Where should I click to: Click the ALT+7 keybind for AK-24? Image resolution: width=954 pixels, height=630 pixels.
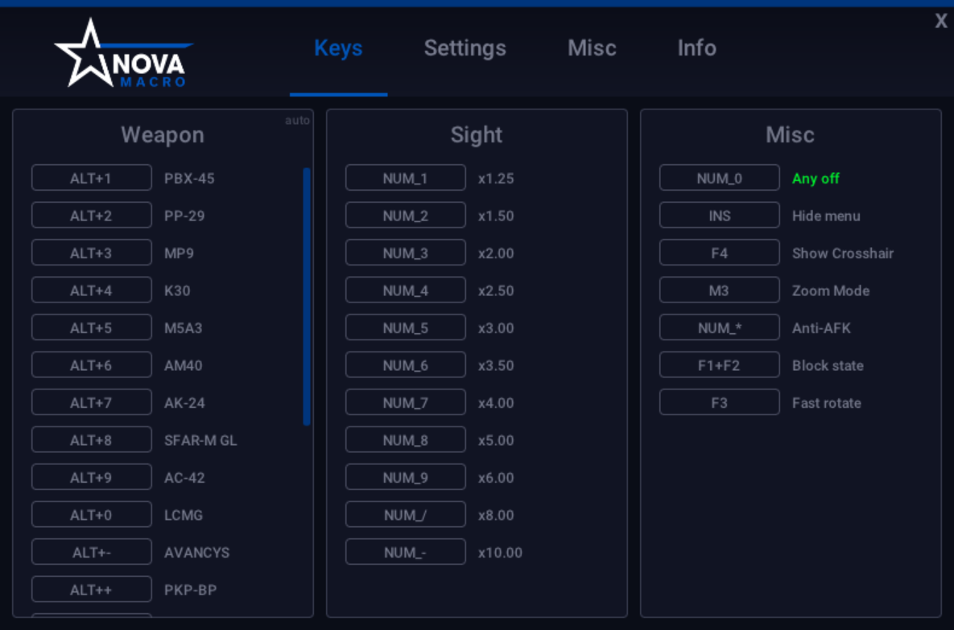click(x=91, y=402)
